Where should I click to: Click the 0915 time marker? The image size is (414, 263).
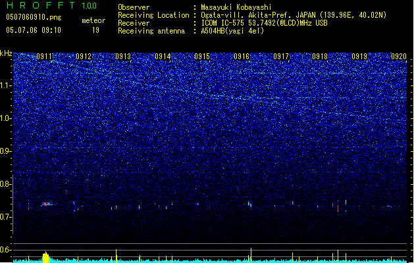point(202,57)
